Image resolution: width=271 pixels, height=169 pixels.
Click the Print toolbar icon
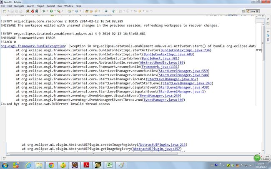pos(21,11)
